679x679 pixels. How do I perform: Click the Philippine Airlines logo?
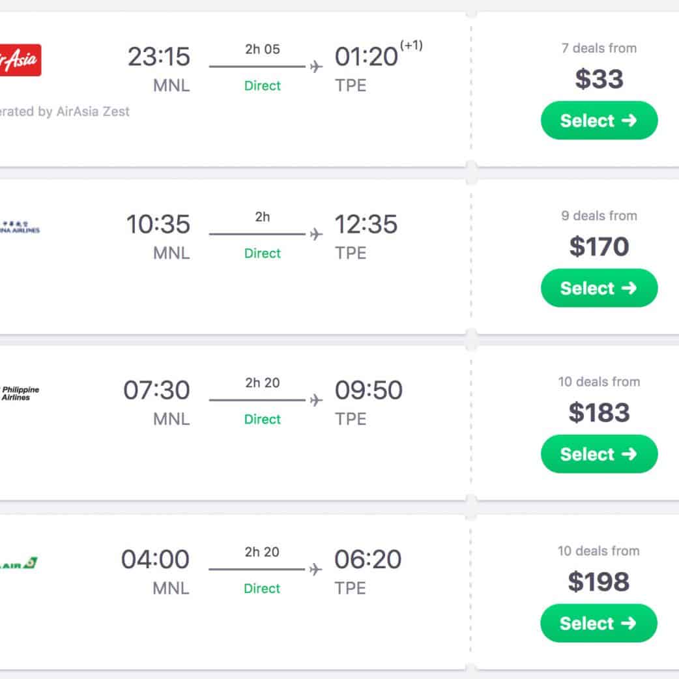pyautogui.click(x=20, y=393)
